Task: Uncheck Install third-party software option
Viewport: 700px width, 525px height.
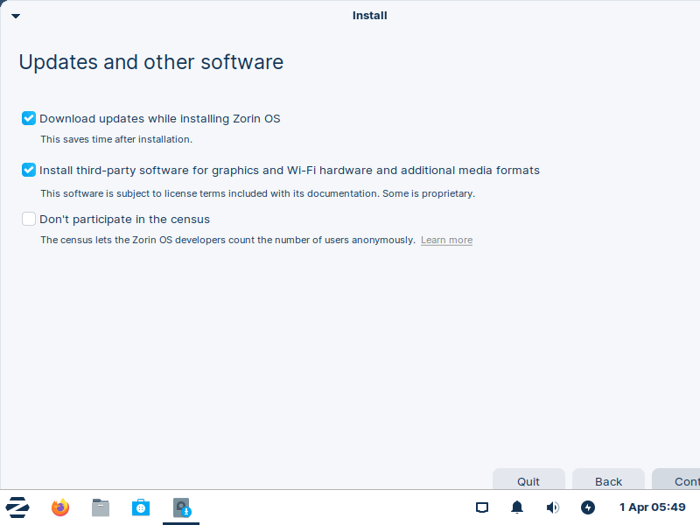Action: click(x=29, y=170)
